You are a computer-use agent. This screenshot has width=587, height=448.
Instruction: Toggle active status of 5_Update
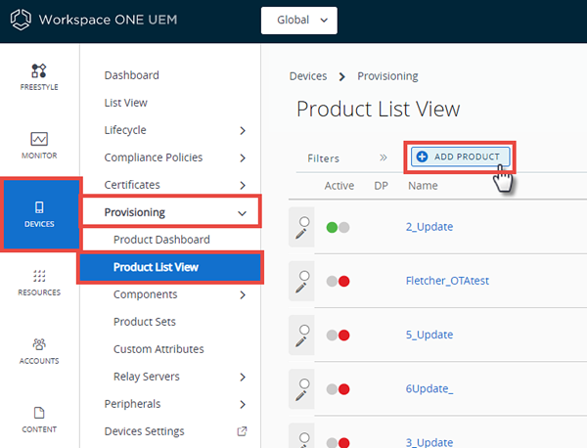tap(338, 335)
